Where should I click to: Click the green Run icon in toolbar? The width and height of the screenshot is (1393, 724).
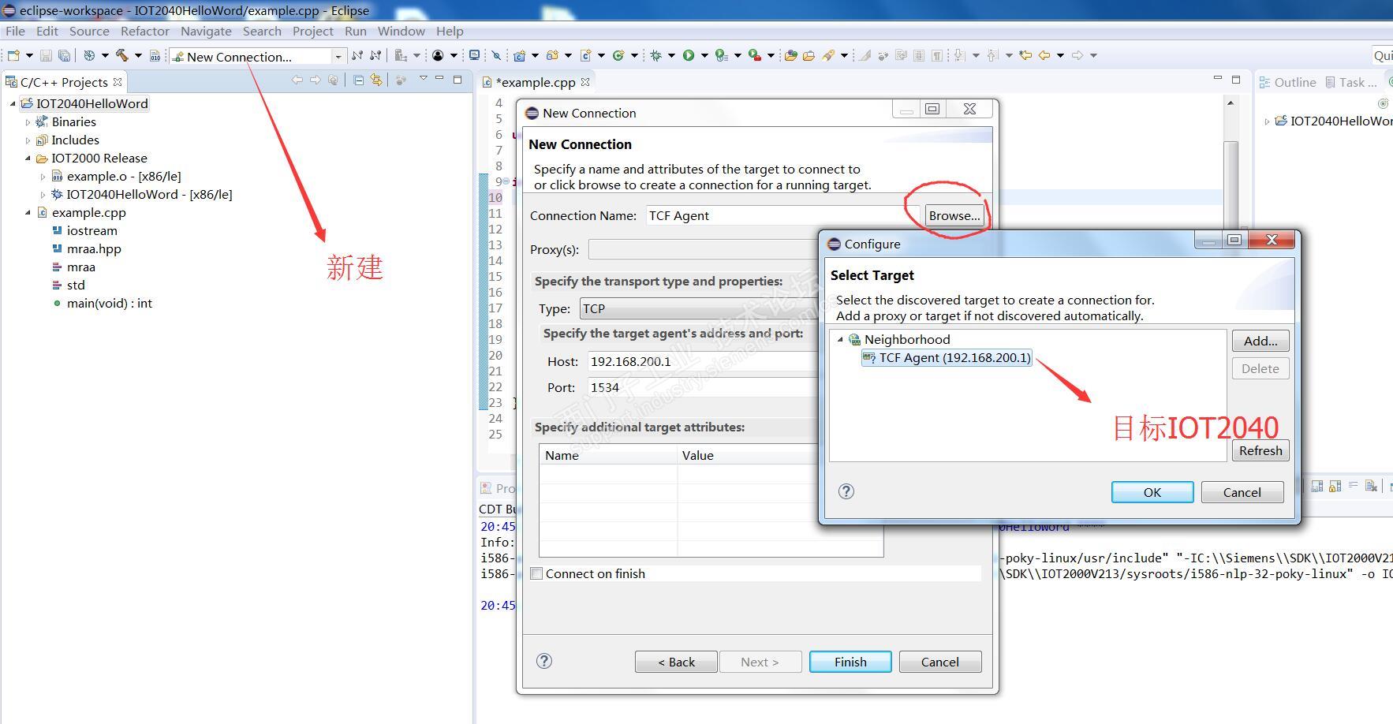[x=689, y=55]
